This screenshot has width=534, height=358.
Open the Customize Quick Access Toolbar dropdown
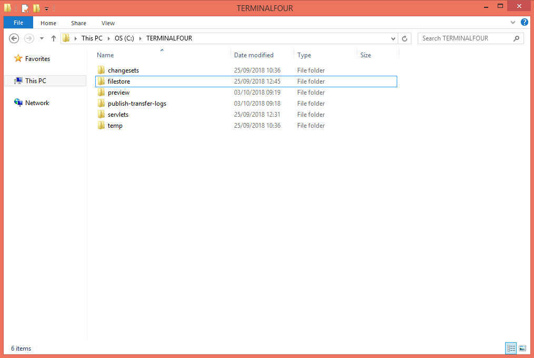46,7
